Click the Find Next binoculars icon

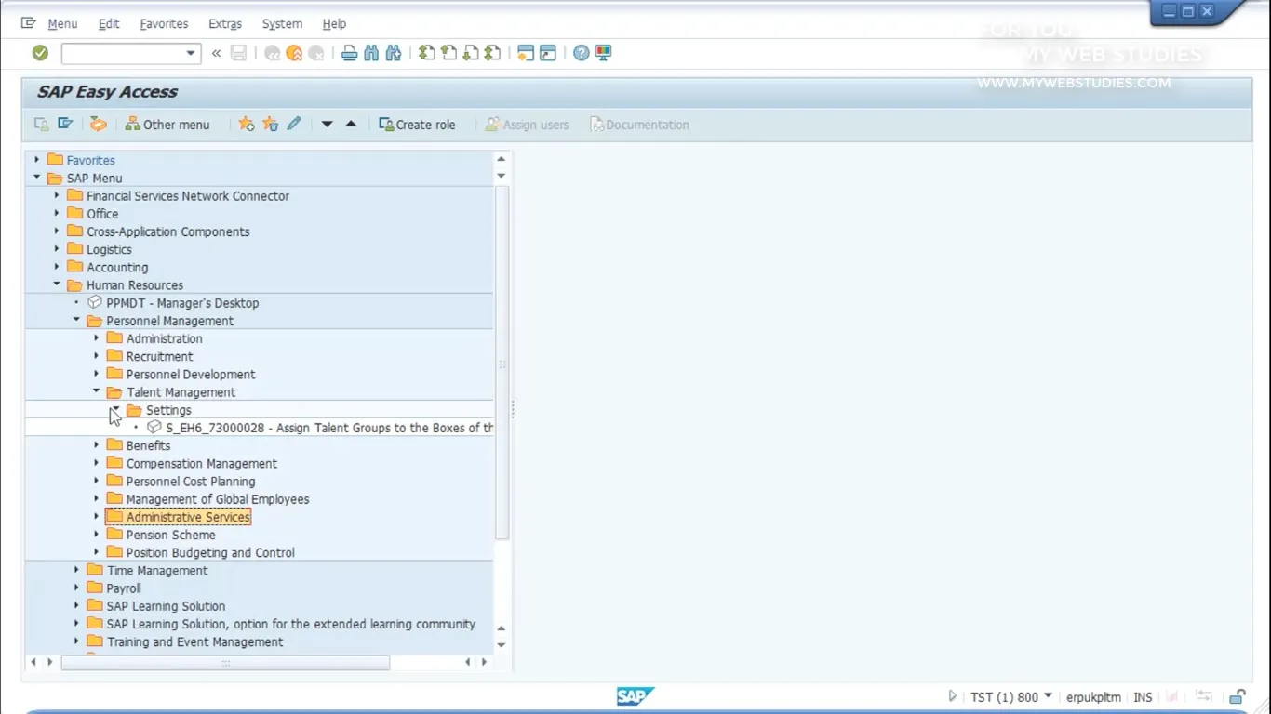pyautogui.click(x=394, y=53)
